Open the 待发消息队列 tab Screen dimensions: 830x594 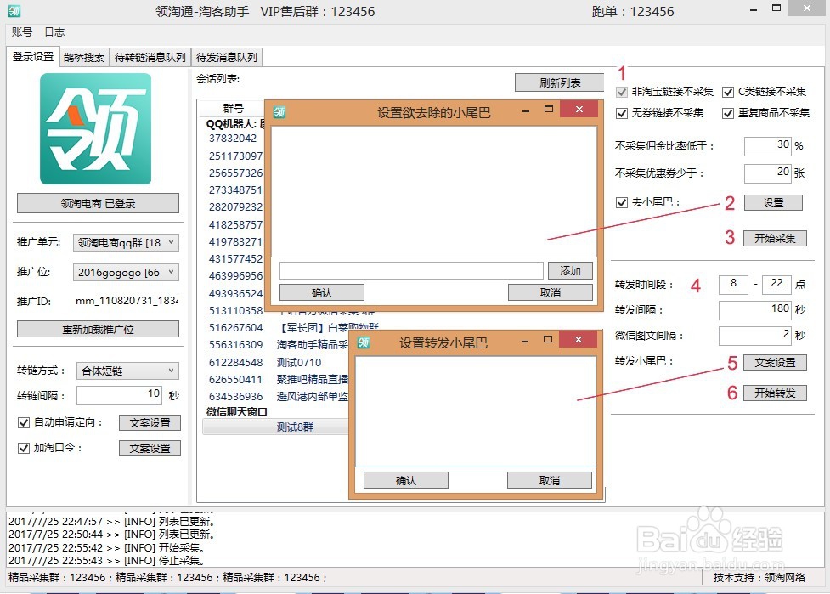tap(226, 58)
